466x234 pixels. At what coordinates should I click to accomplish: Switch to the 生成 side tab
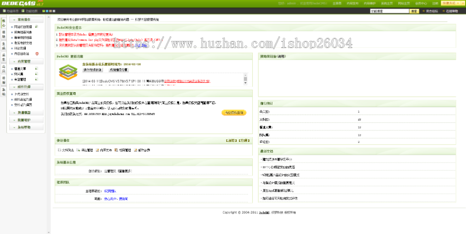4,46
